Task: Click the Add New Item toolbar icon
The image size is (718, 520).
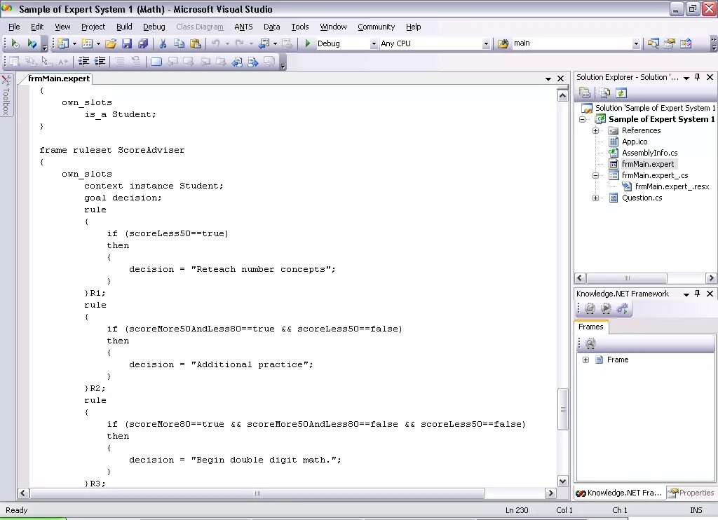Action: pyautogui.click(x=87, y=43)
